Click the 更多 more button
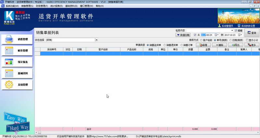 (x=252, y=45)
